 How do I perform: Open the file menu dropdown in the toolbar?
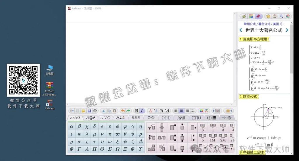(72, 111)
